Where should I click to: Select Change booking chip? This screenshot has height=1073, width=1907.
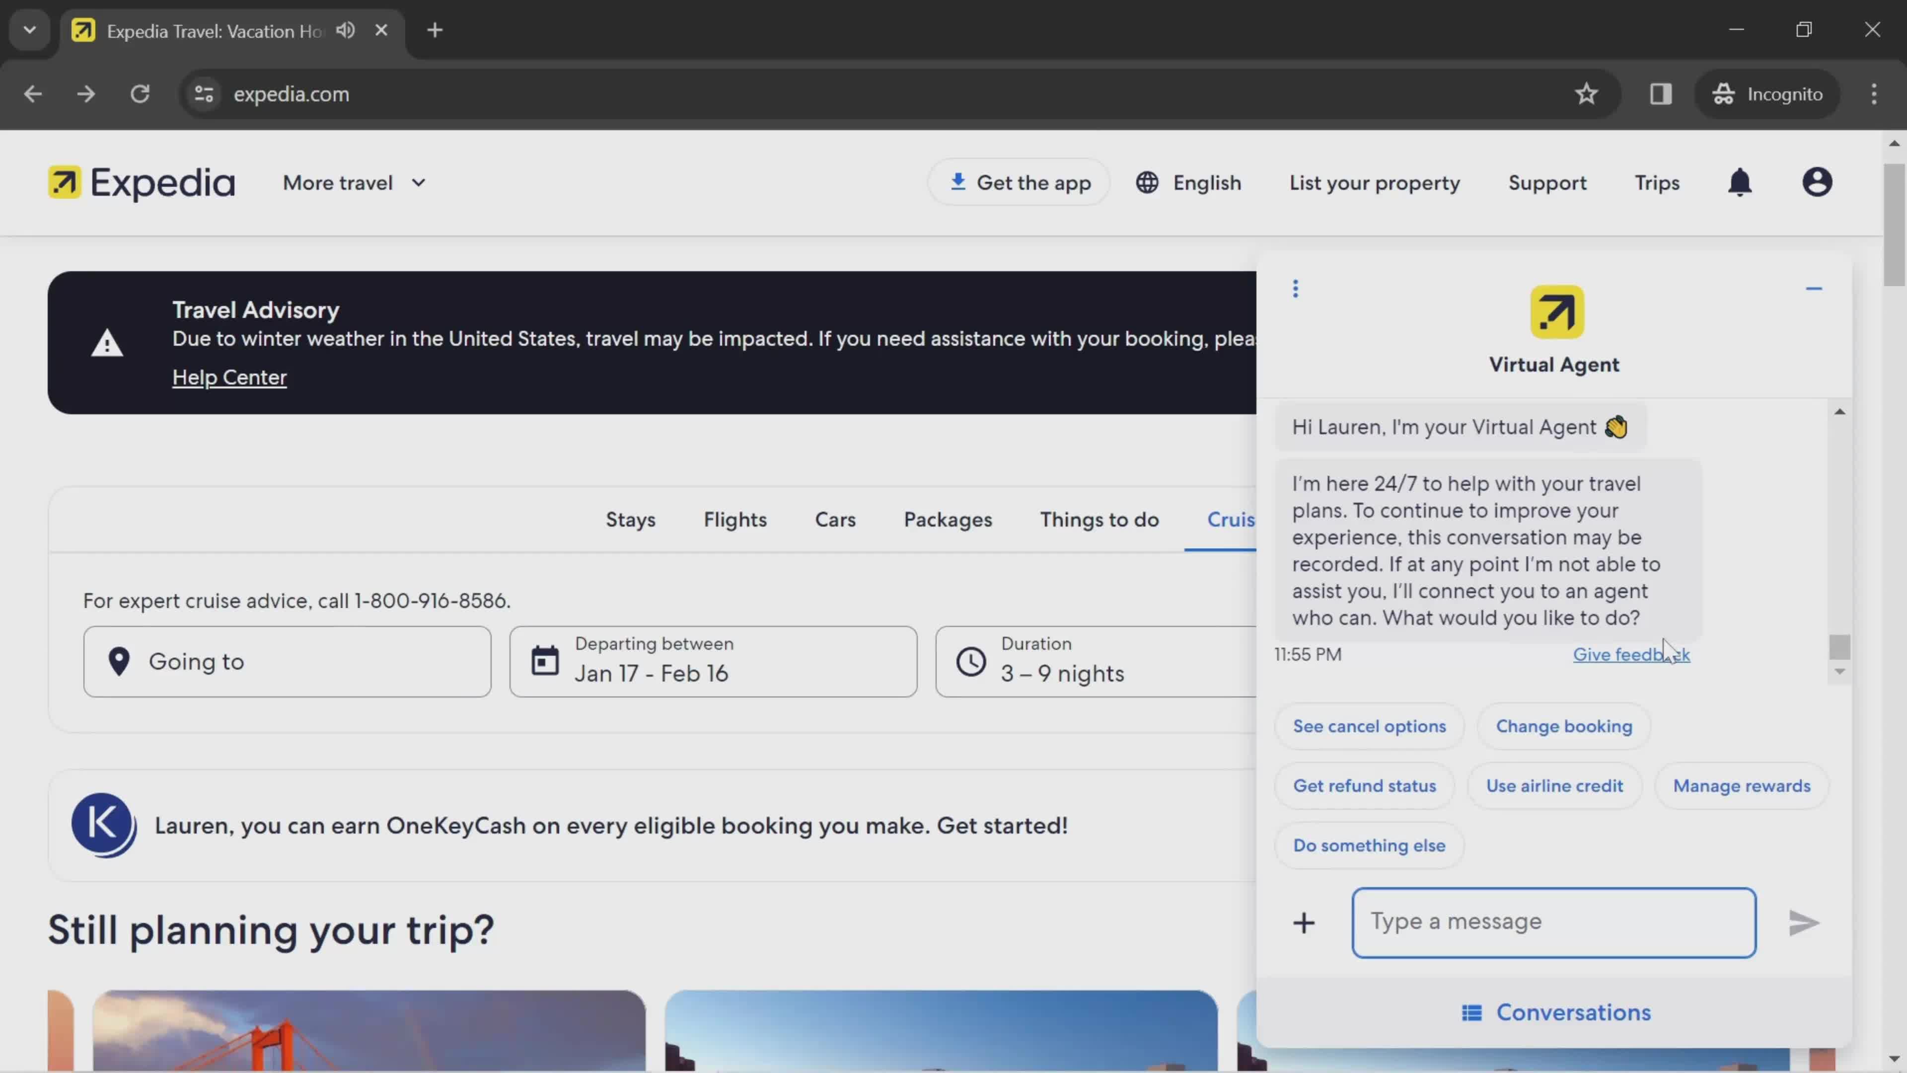coord(1563,726)
